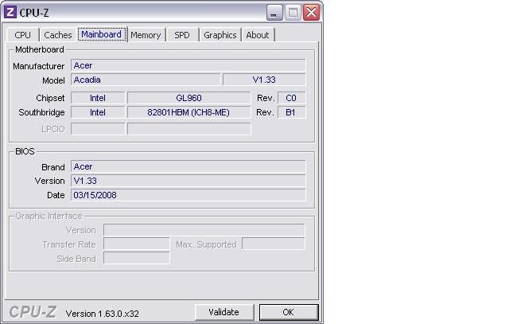Image resolution: width=509 pixels, height=324 pixels.
Task: Click the BIOS Date 03/15/2008 field
Action: click(x=188, y=195)
